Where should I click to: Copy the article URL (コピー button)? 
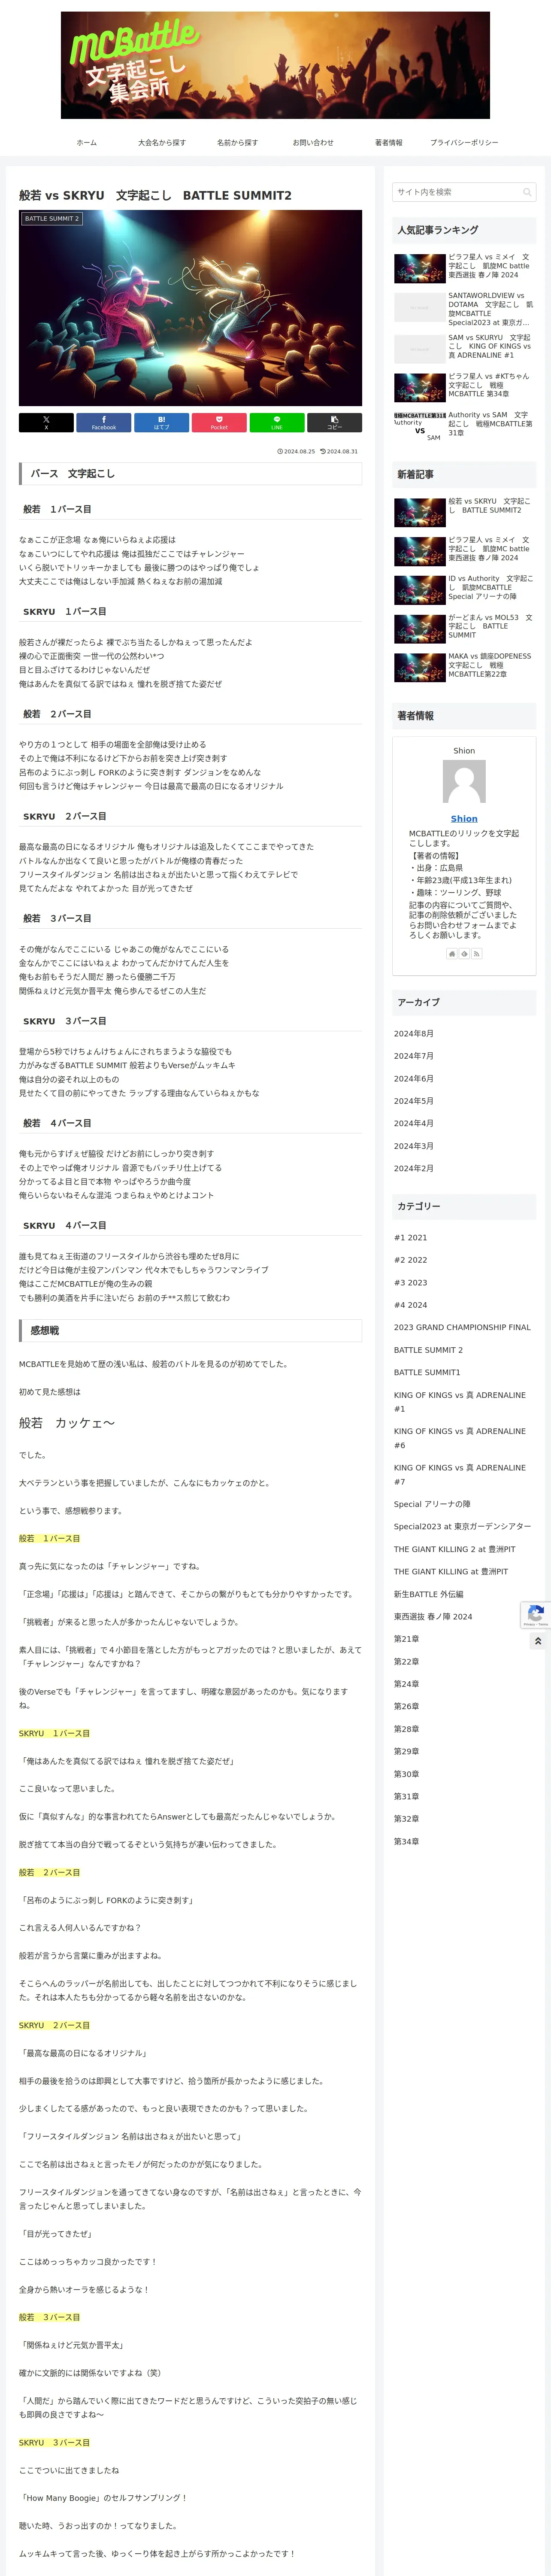pyautogui.click(x=335, y=422)
